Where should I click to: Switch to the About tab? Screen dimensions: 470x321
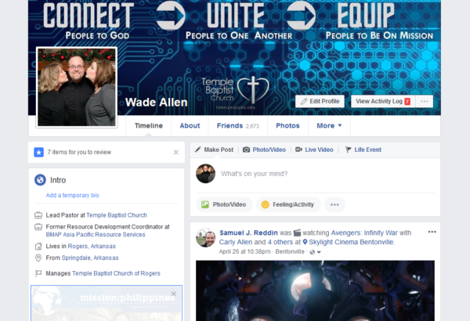tap(190, 125)
